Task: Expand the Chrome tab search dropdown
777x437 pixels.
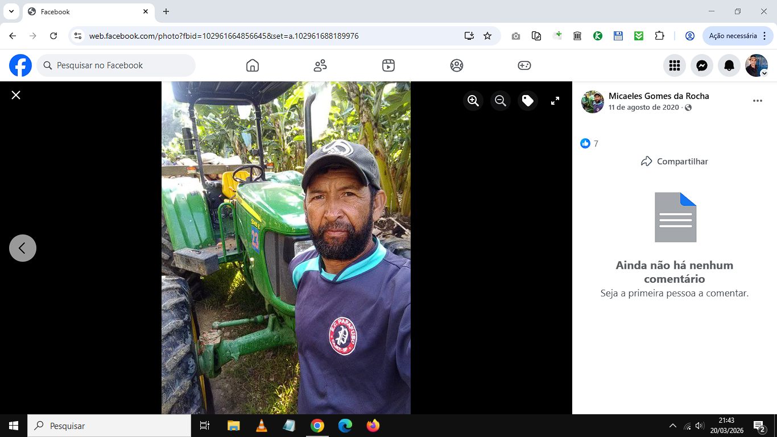Action: pyautogui.click(x=11, y=11)
